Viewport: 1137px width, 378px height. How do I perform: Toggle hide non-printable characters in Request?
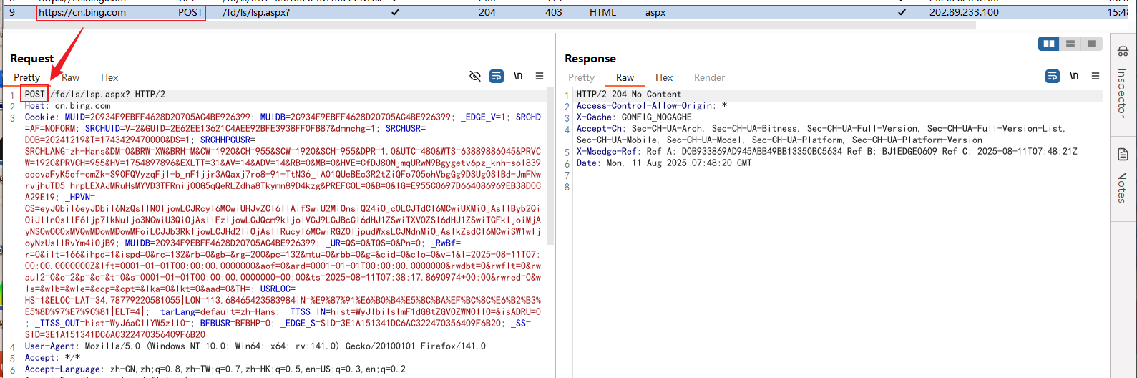[x=475, y=76]
